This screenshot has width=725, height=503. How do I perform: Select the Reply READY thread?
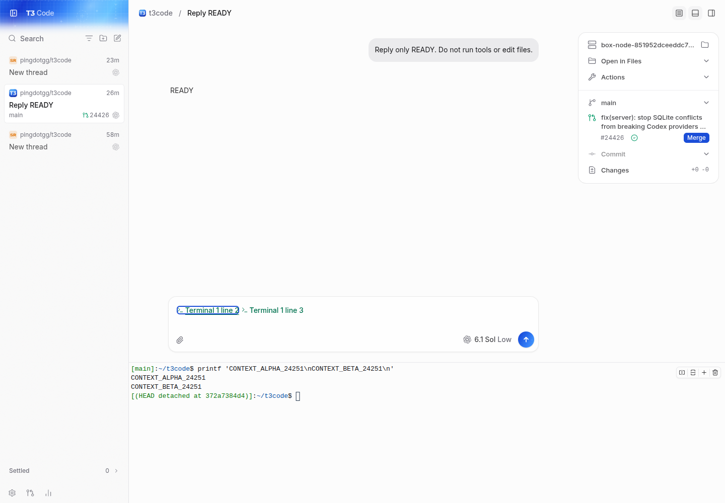(x=64, y=104)
